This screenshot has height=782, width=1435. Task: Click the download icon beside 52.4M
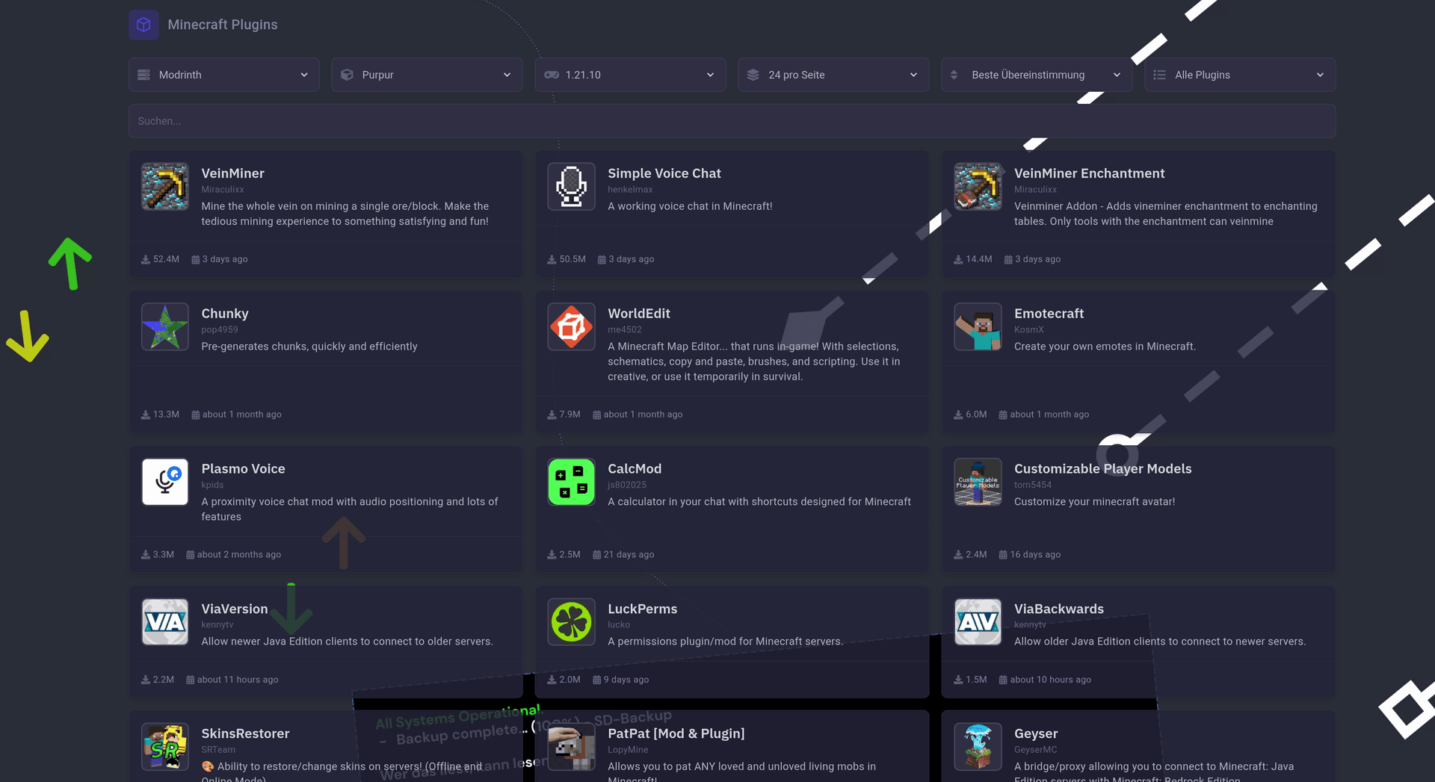point(146,260)
